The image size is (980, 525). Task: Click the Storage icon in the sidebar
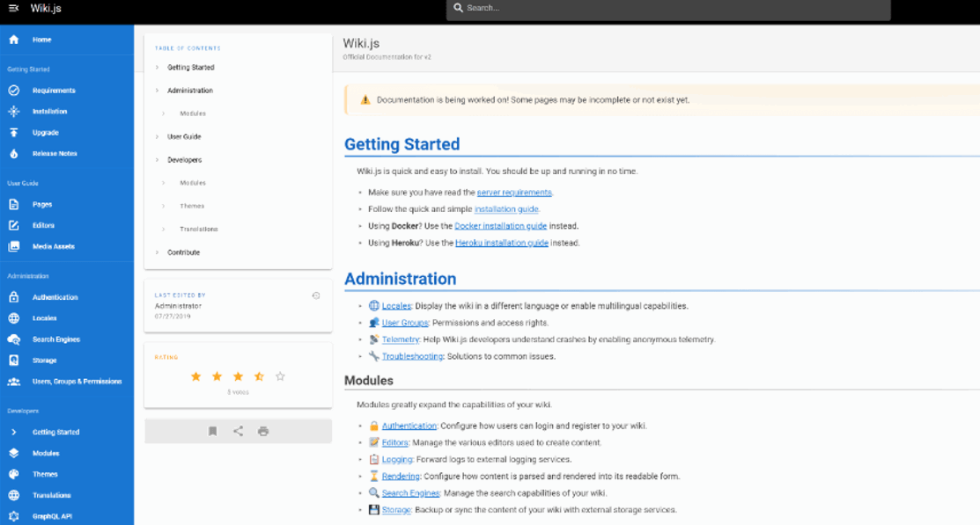(x=14, y=361)
